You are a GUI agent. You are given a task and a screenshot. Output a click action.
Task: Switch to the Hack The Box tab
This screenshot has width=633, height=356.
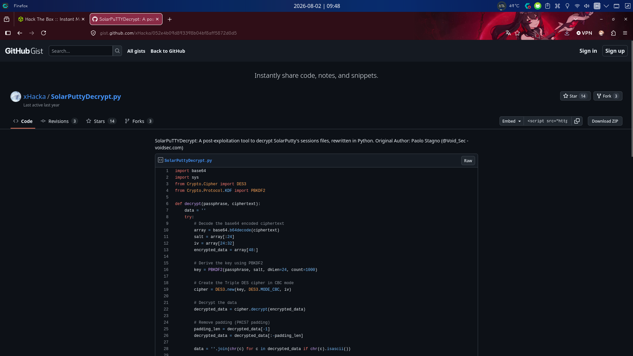[52, 19]
